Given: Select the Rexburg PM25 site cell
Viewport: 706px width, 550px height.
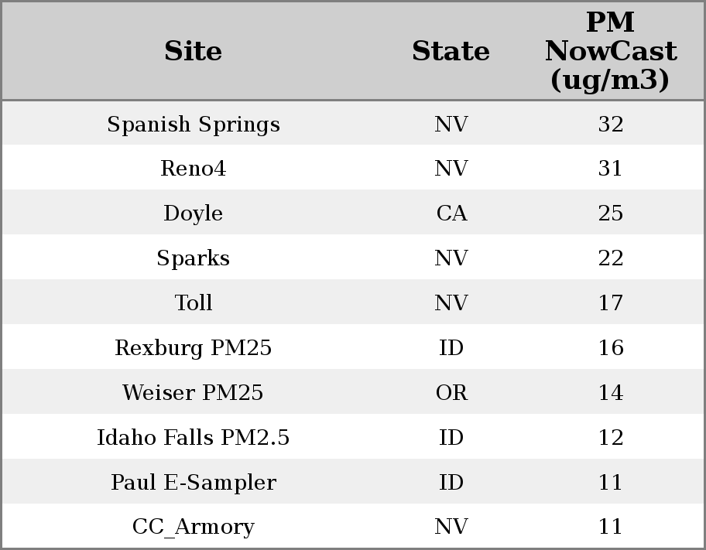Looking at the screenshot, I should [193, 348].
